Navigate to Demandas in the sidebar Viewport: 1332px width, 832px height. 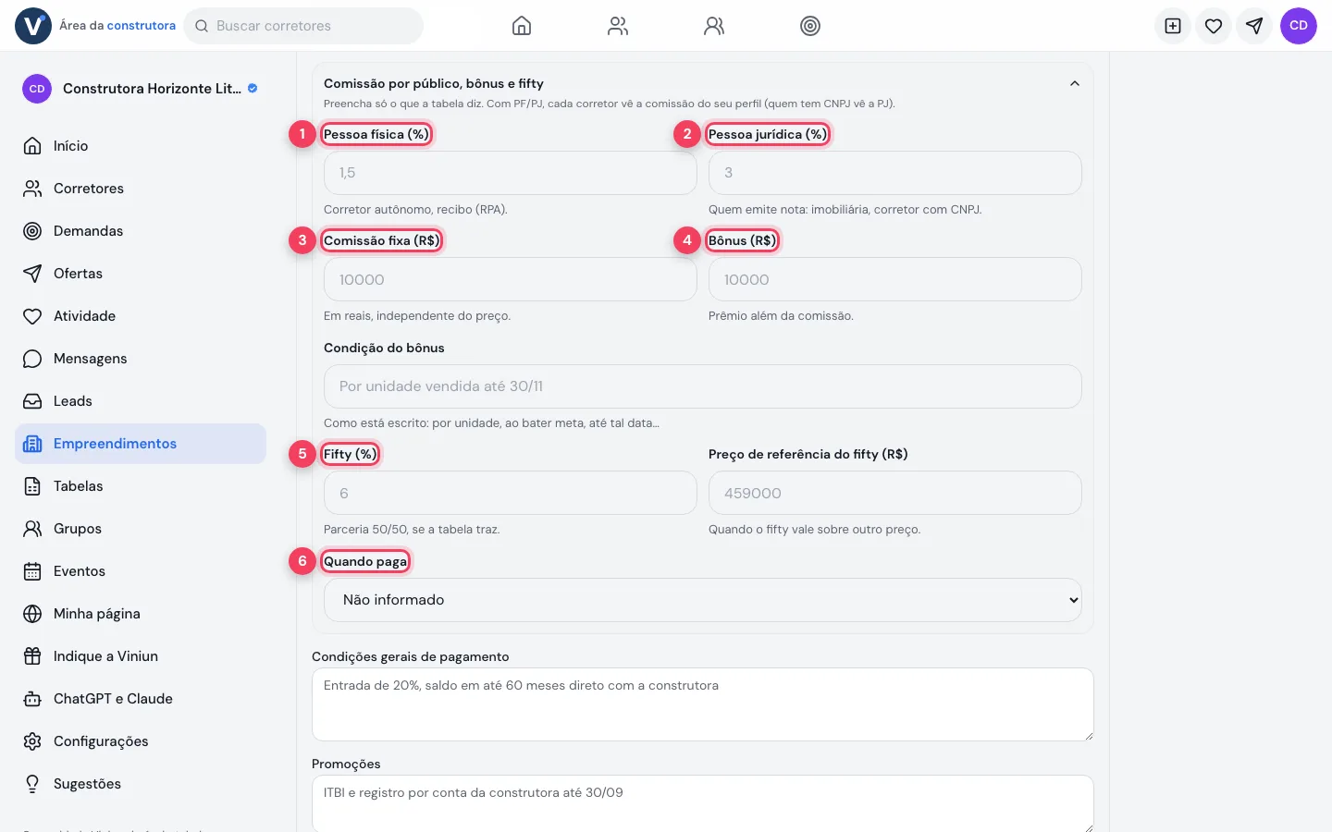[x=141, y=231]
